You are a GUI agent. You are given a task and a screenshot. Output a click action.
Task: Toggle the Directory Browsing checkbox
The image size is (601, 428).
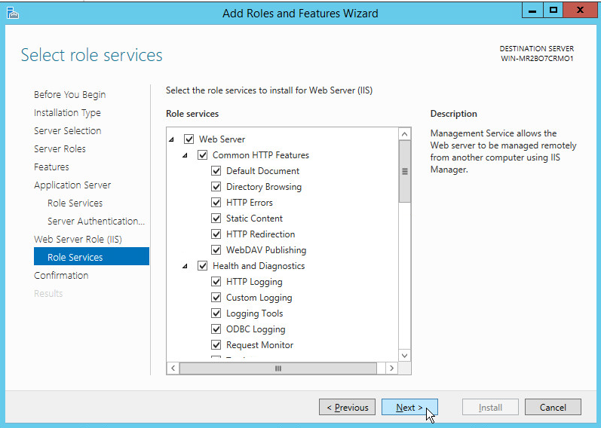216,187
